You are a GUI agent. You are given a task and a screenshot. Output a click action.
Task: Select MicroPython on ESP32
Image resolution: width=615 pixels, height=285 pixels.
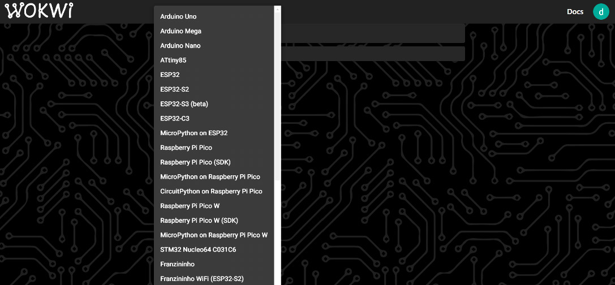[214, 133]
